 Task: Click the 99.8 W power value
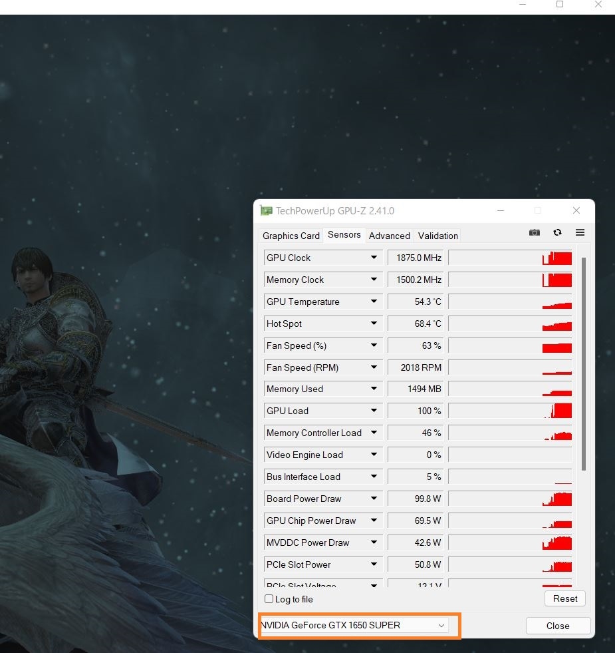point(416,499)
